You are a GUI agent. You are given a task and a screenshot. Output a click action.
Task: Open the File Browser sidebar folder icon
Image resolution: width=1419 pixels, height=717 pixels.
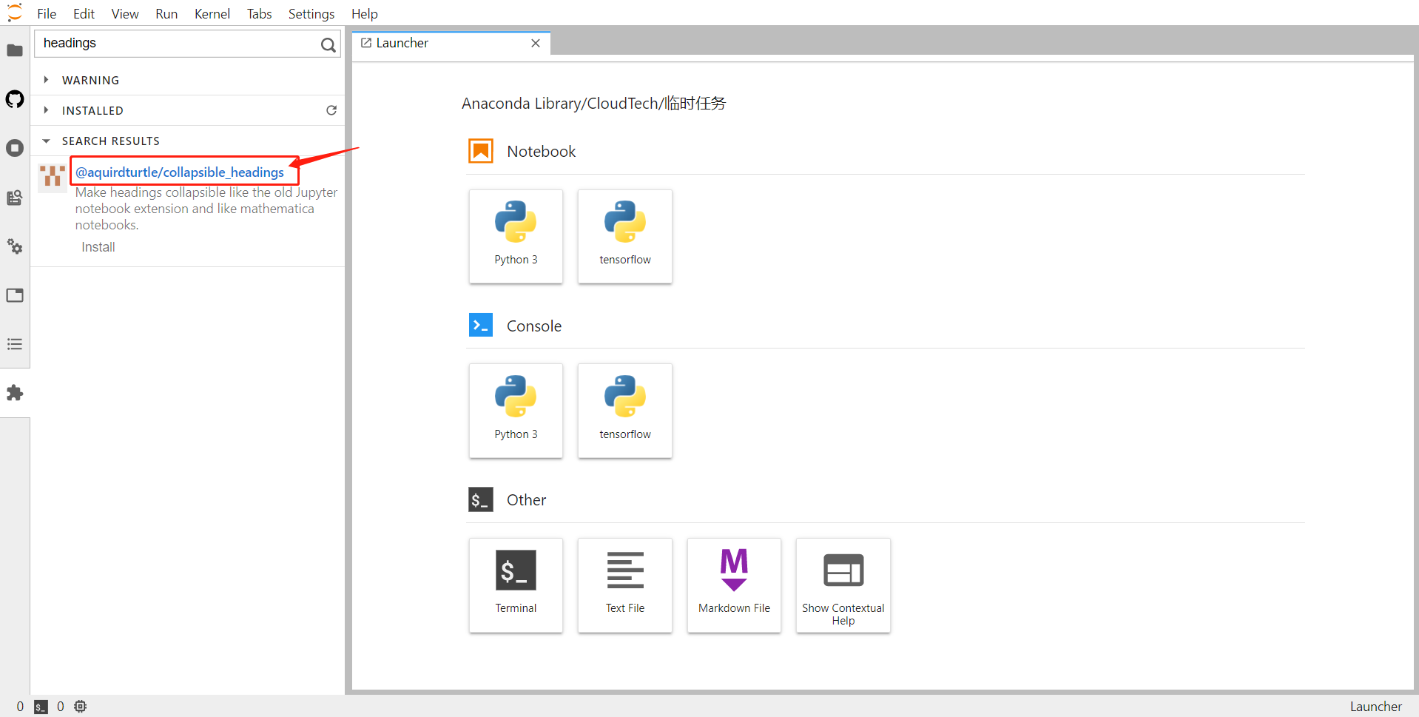click(15, 50)
